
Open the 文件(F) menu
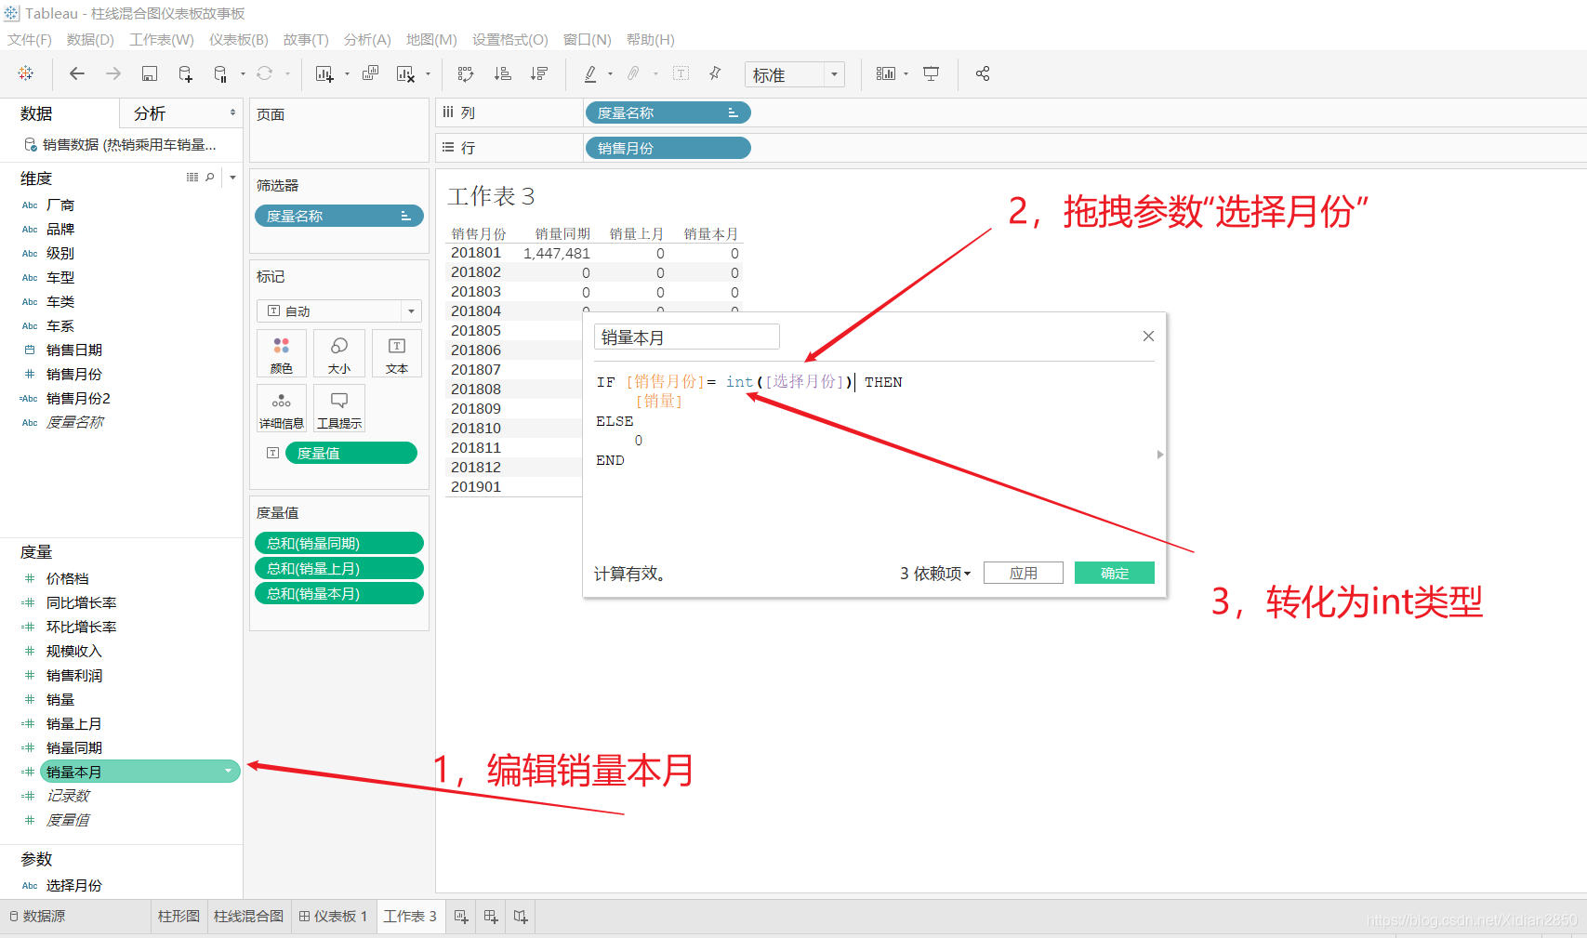tap(30, 39)
